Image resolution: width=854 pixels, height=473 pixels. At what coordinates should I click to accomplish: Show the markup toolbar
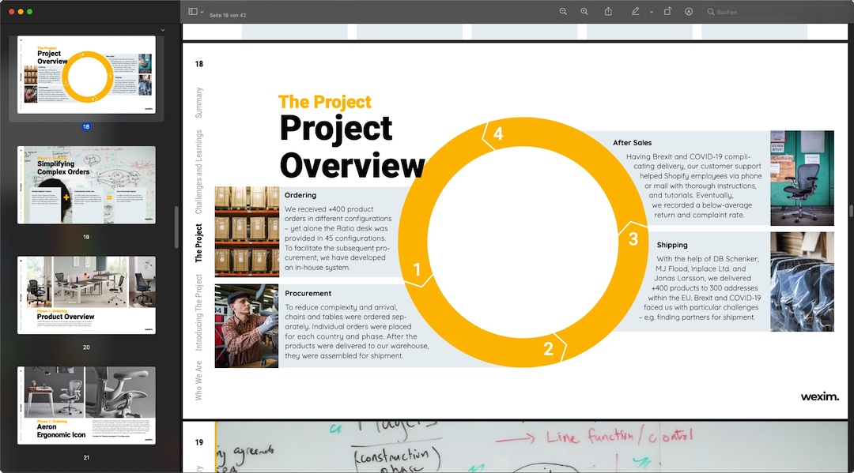tap(689, 12)
